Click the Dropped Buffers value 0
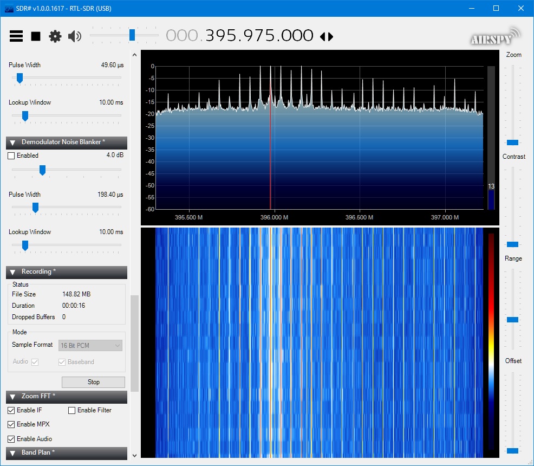Viewport: 534px width, 466px height. click(64, 317)
